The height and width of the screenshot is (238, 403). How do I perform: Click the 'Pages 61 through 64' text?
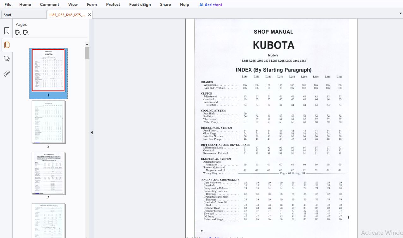pos(292,173)
